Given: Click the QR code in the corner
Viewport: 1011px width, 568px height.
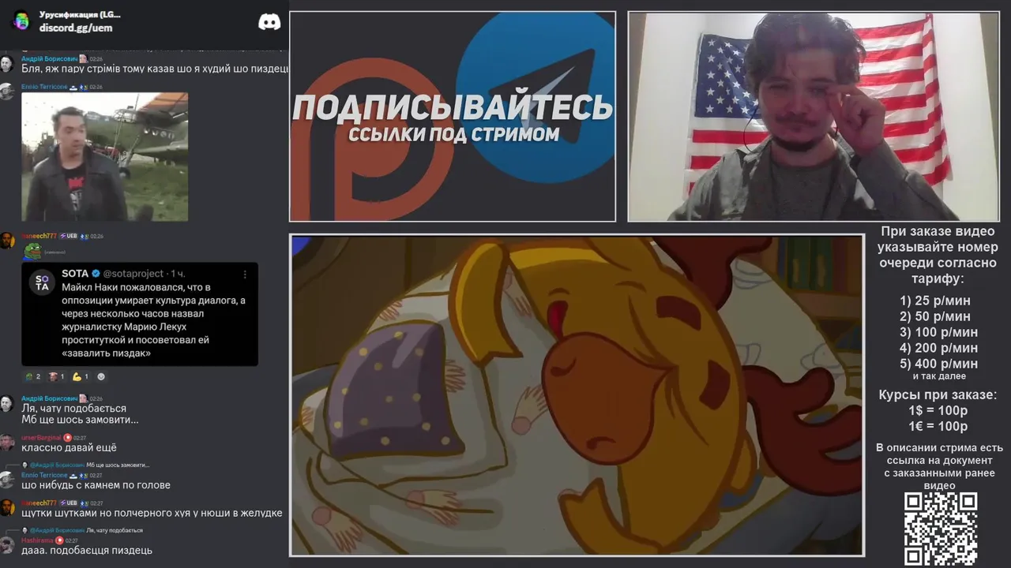Looking at the screenshot, I should [x=941, y=529].
